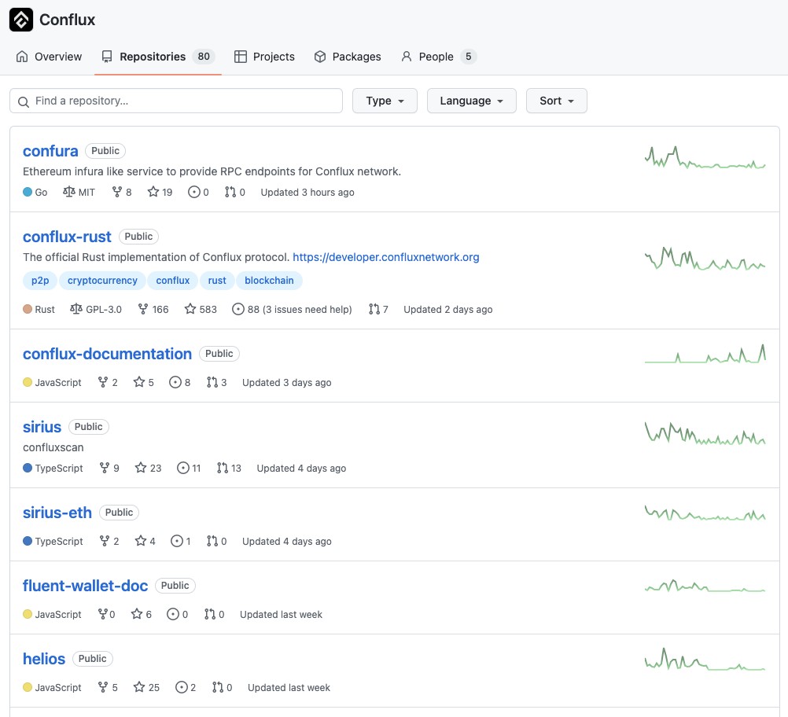
Task: Open the sirius-eth repository
Action: (x=57, y=513)
